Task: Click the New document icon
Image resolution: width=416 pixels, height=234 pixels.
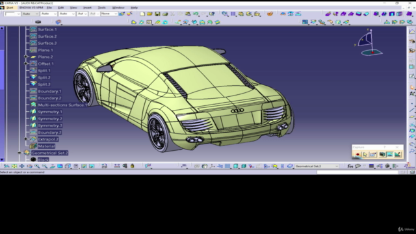Action: pyautogui.click(x=142, y=14)
